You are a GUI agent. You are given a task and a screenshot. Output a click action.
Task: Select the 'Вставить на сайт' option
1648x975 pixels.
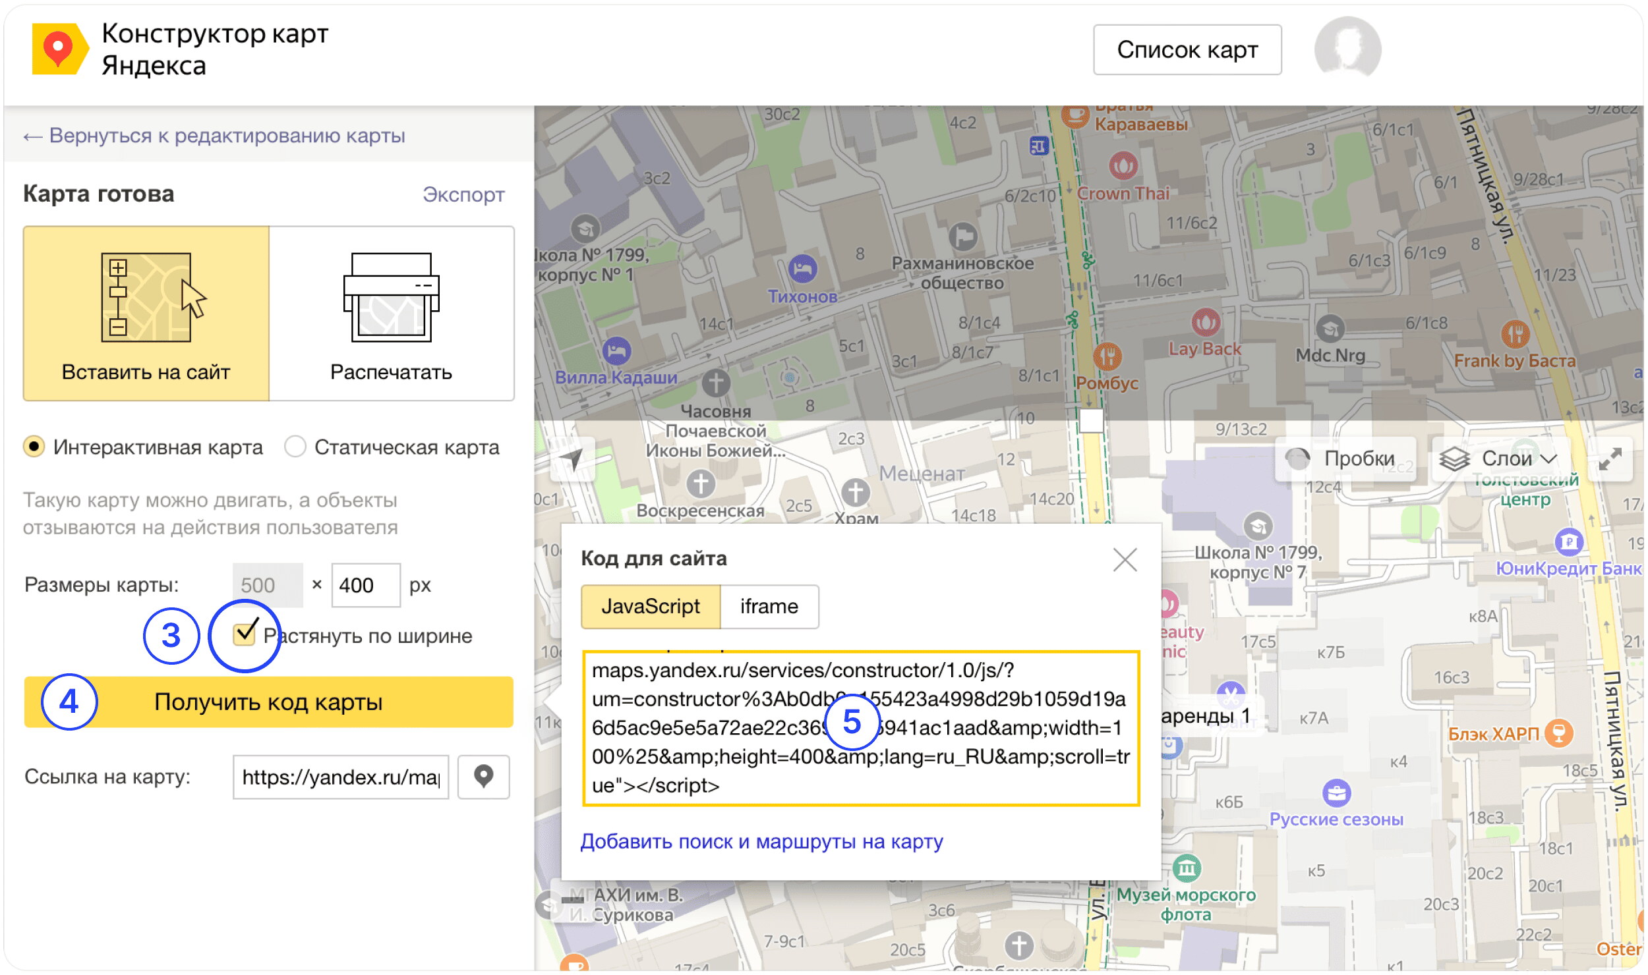146,314
